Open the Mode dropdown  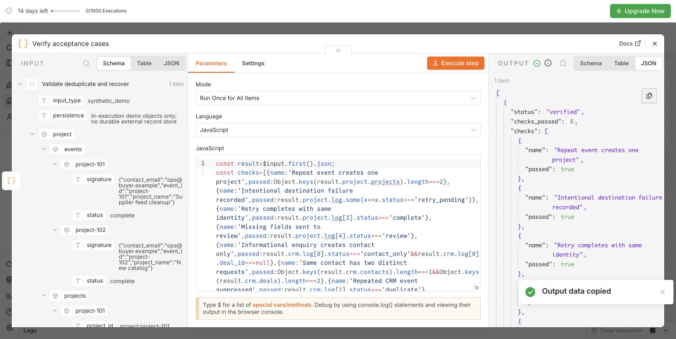click(338, 98)
